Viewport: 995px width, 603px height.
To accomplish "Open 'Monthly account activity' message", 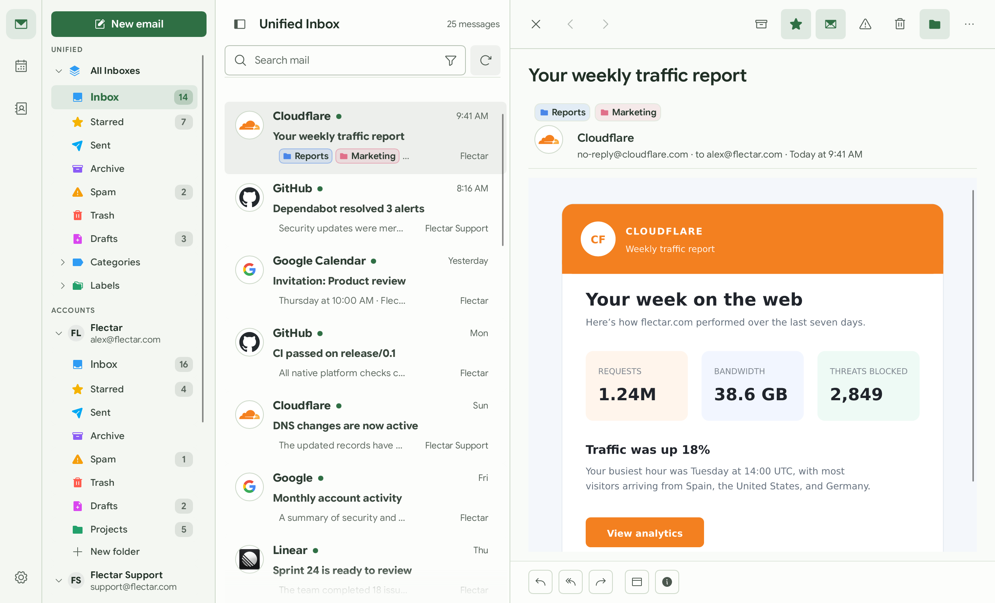I will point(366,499).
